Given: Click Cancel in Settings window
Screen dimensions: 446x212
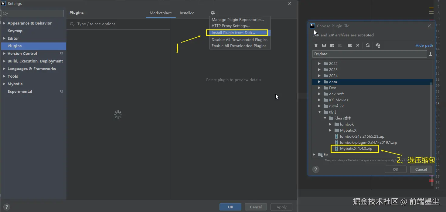Looking at the screenshot, I should (x=256, y=207).
